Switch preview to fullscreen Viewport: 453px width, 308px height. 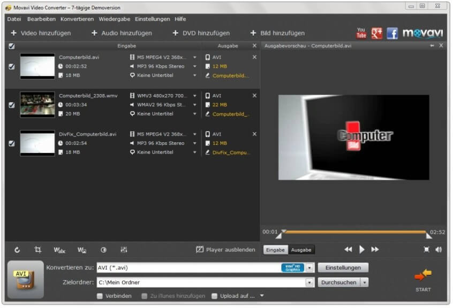click(x=426, y=250)
